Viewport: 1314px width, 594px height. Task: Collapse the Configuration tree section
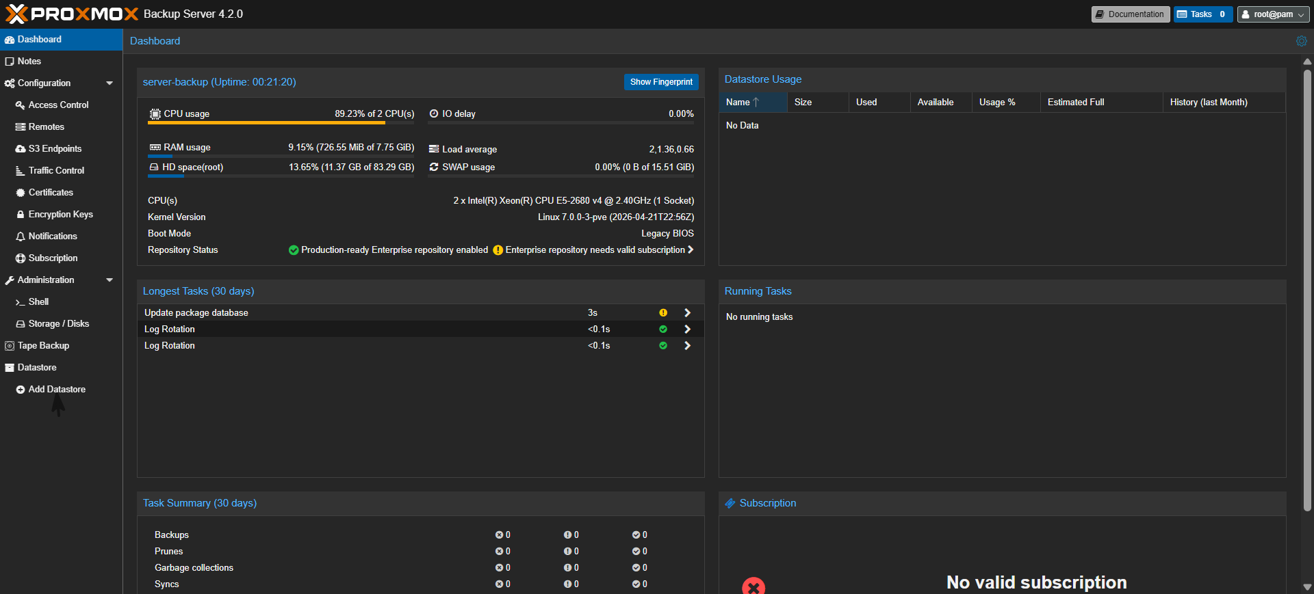109,83
